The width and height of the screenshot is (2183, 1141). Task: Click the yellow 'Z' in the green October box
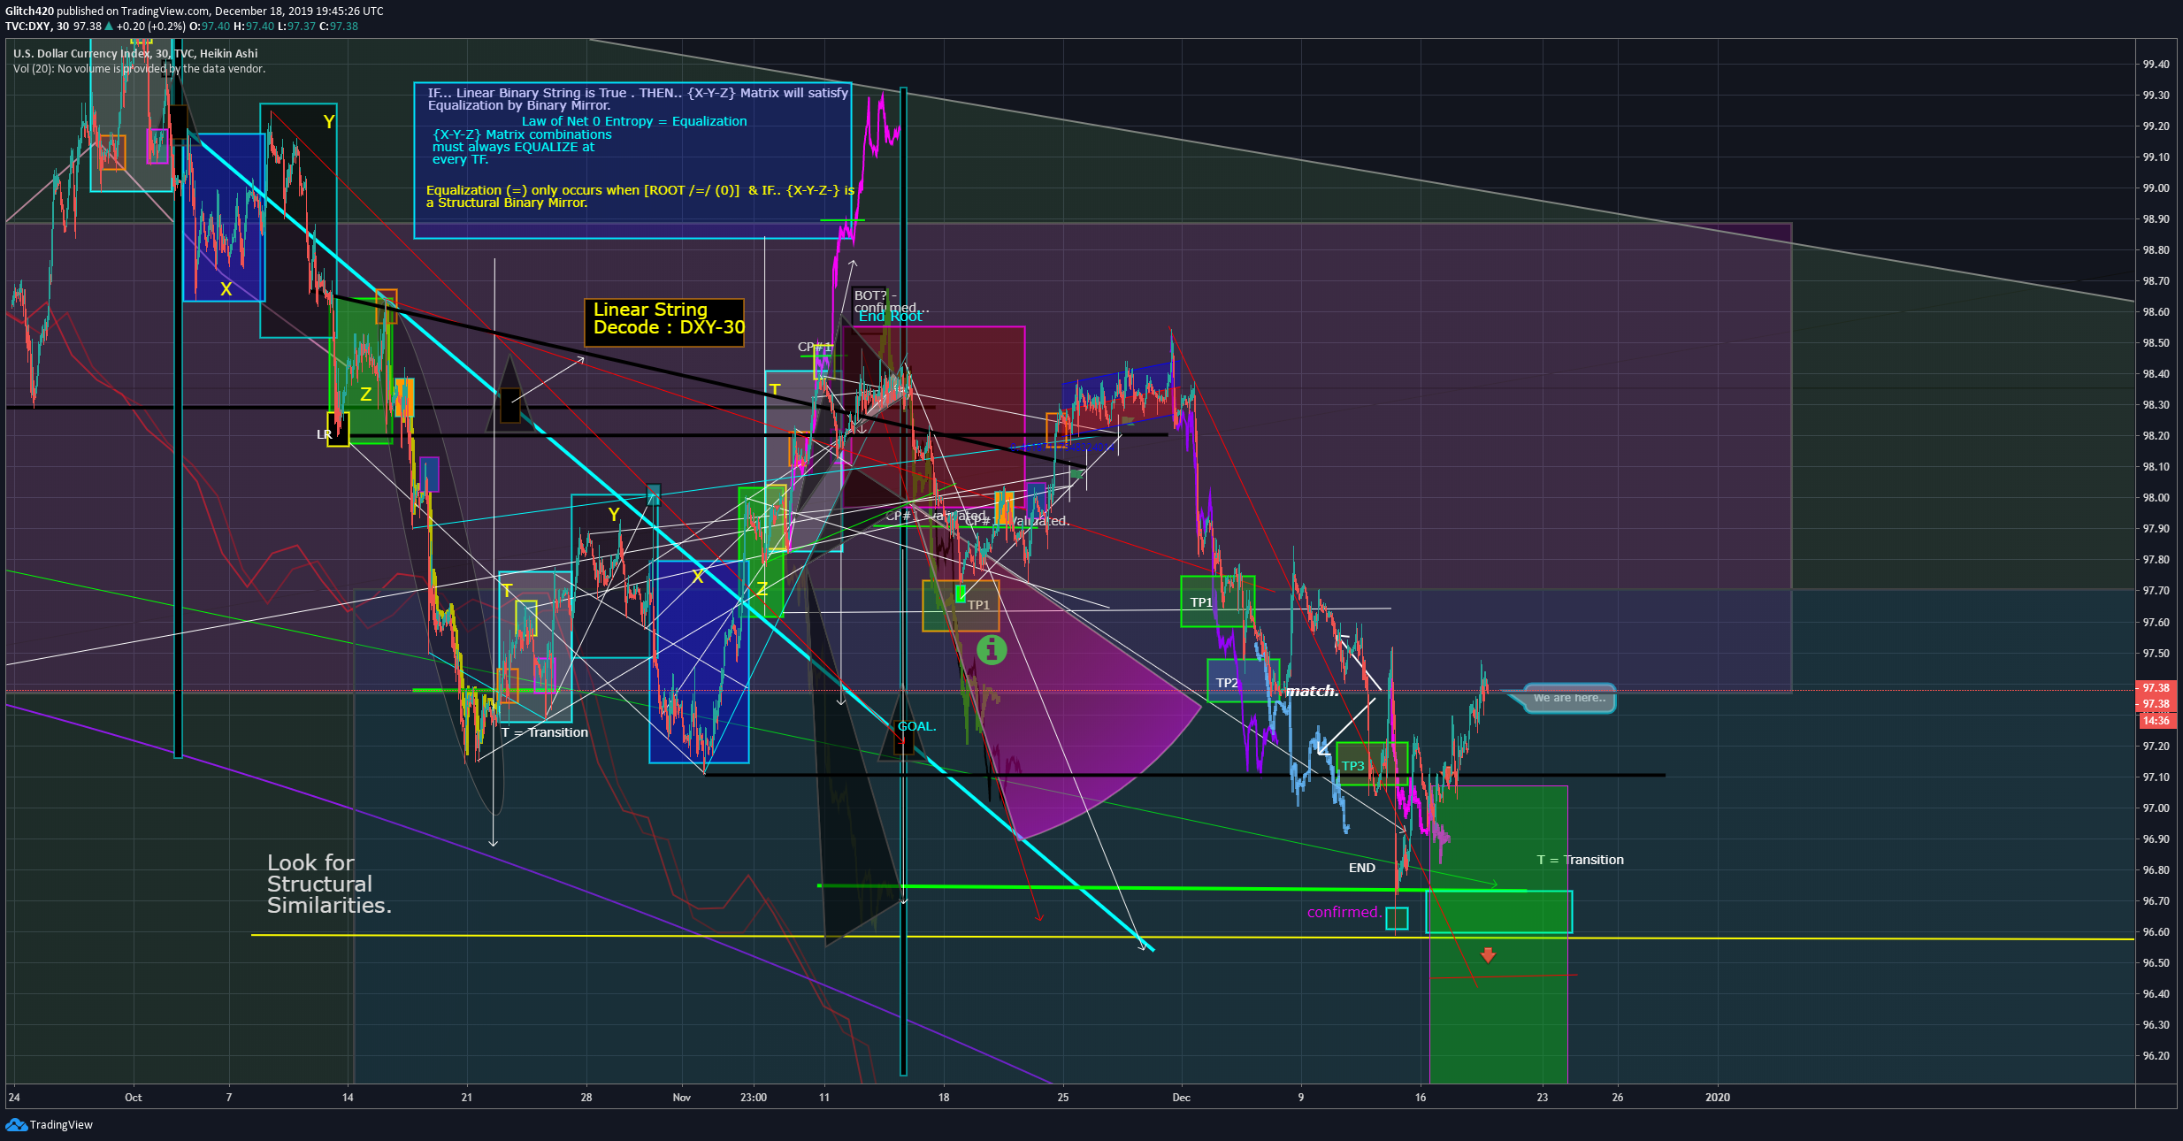pos(365,394)
